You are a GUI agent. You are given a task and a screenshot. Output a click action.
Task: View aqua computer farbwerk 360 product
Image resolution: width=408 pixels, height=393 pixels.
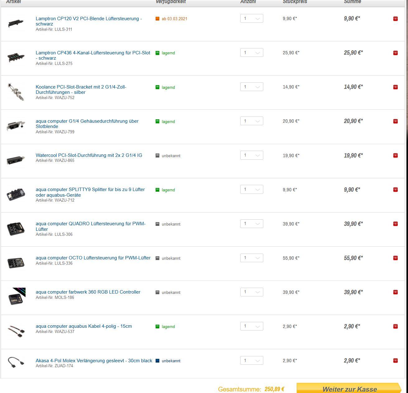click(88, 292)
